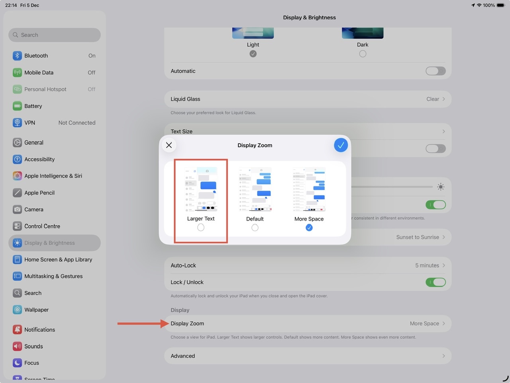This screenshot has height=383, width=510.
Task: Tap the Wallpaper flower icon
Action: (x=17, y=310)
